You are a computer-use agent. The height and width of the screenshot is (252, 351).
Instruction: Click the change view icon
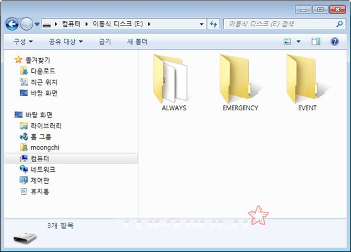287,41
